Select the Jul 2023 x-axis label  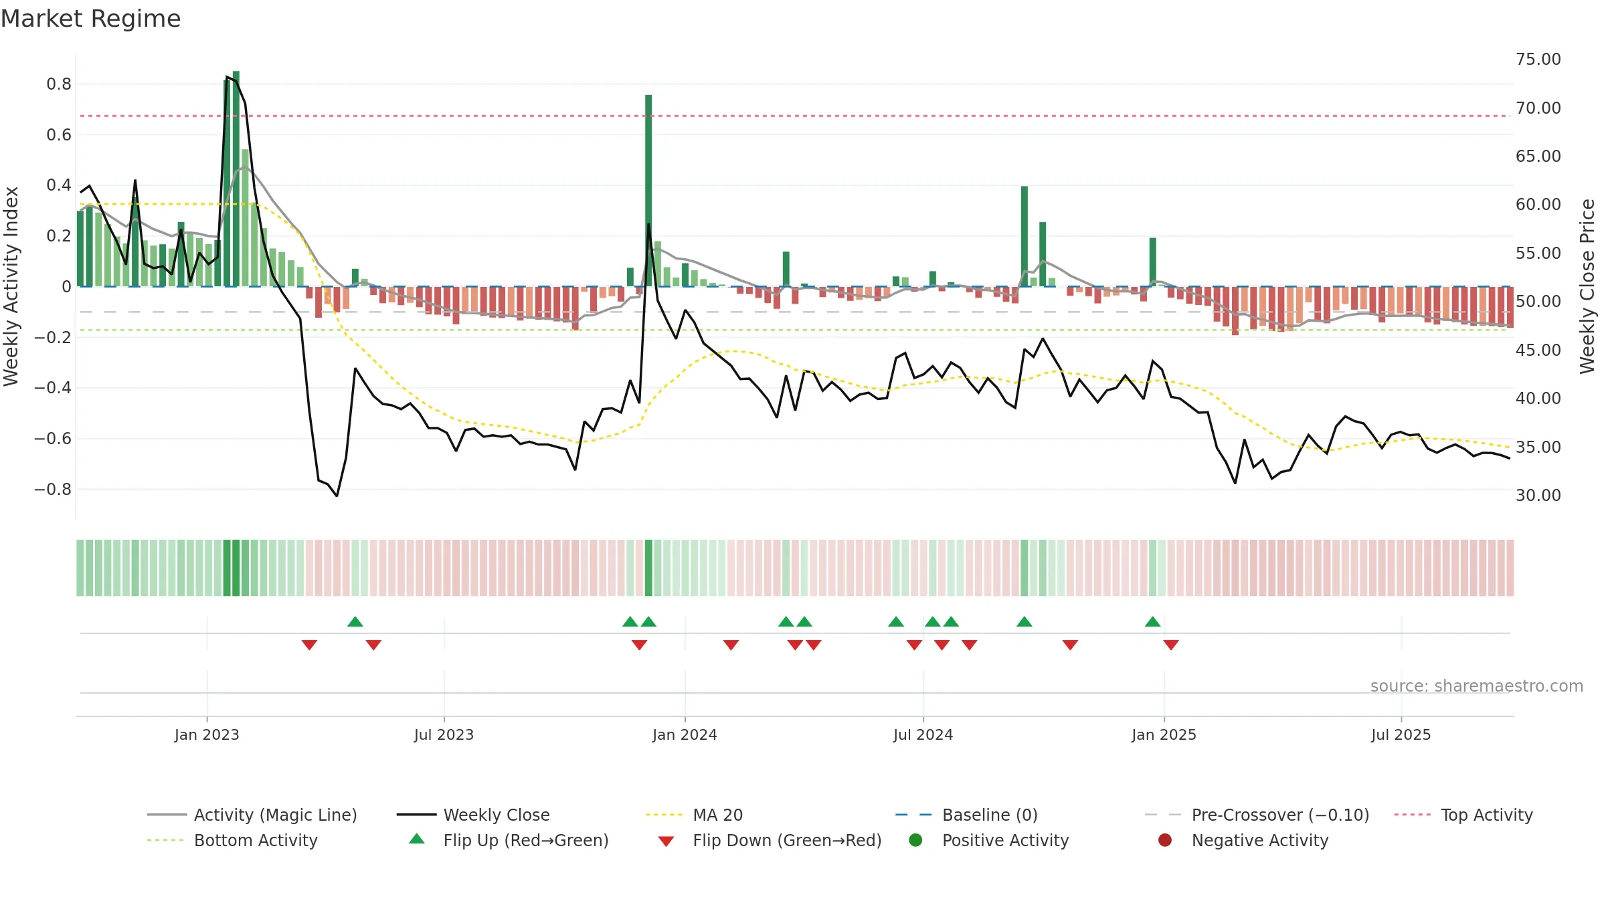(444, 734)
